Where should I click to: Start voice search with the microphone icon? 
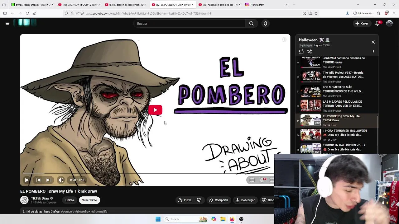point(266,23)
